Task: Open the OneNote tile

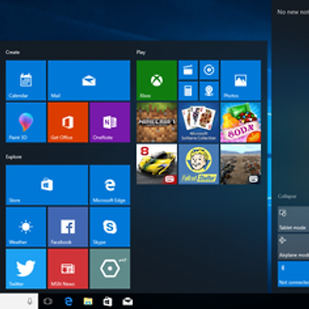Action: (110, 123)
